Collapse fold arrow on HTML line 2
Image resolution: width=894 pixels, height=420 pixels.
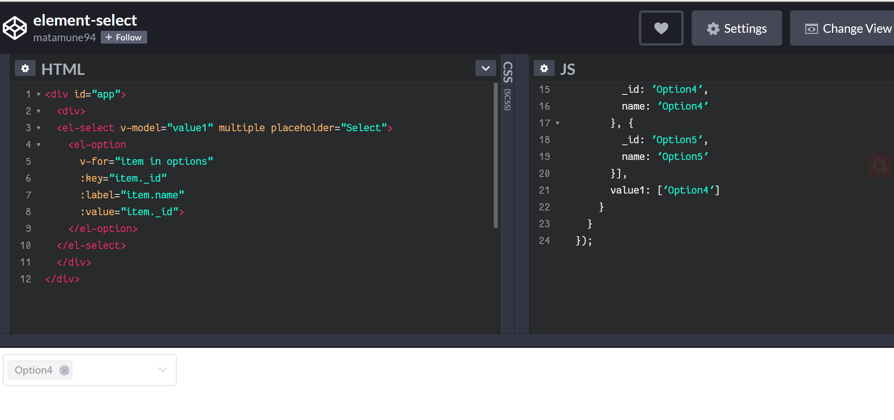39,111
